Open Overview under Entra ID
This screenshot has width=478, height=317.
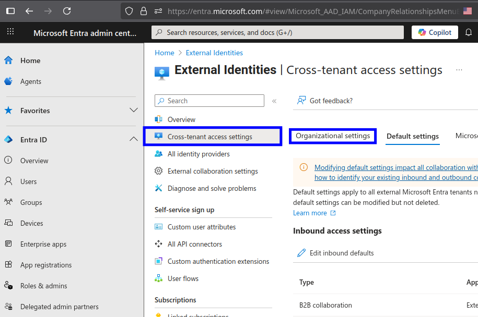tap(34, 161)
